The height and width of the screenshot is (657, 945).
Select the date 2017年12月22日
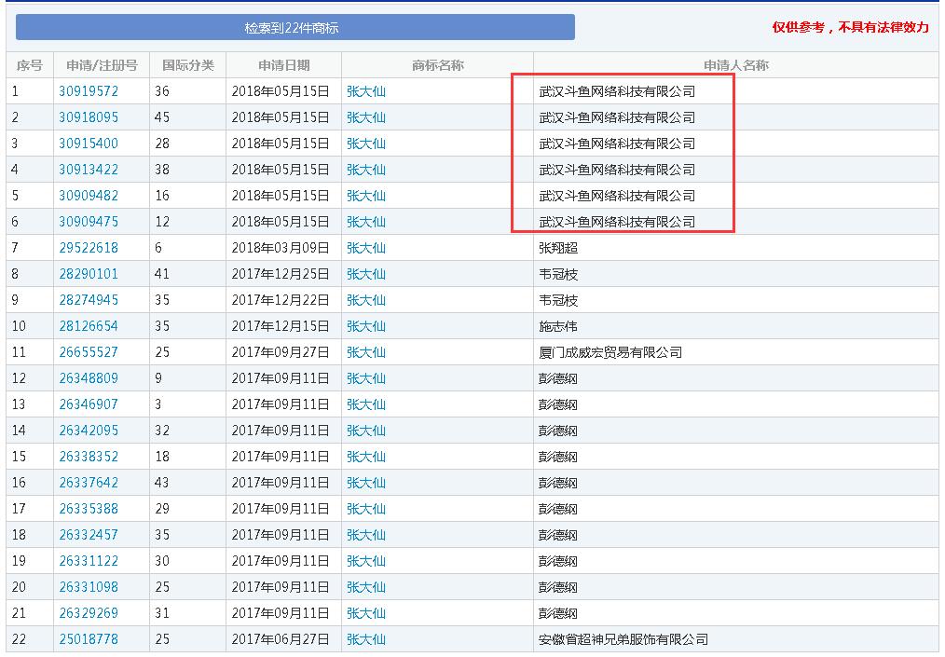281,300
